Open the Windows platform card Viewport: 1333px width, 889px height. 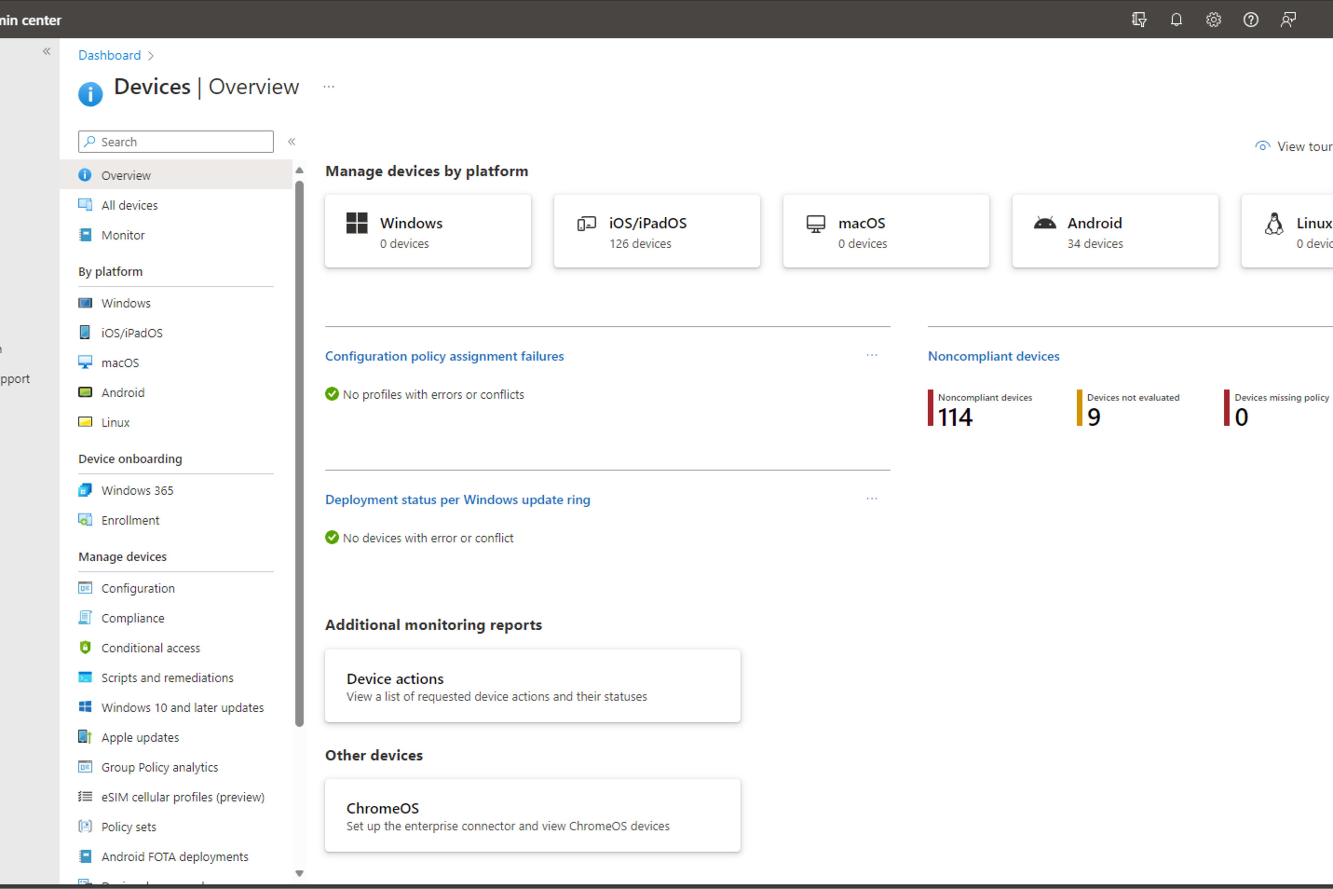(x=428, y=231)
